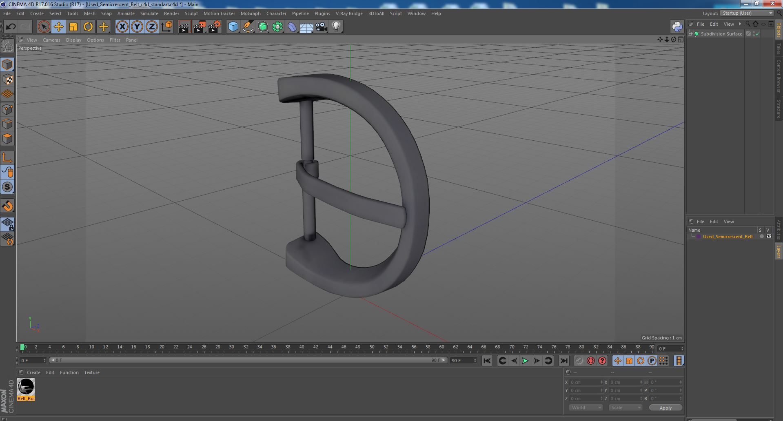The height and width of the screenshot is (421, 783).
Task: Switch to Model mode
Action: coord(7,64)
